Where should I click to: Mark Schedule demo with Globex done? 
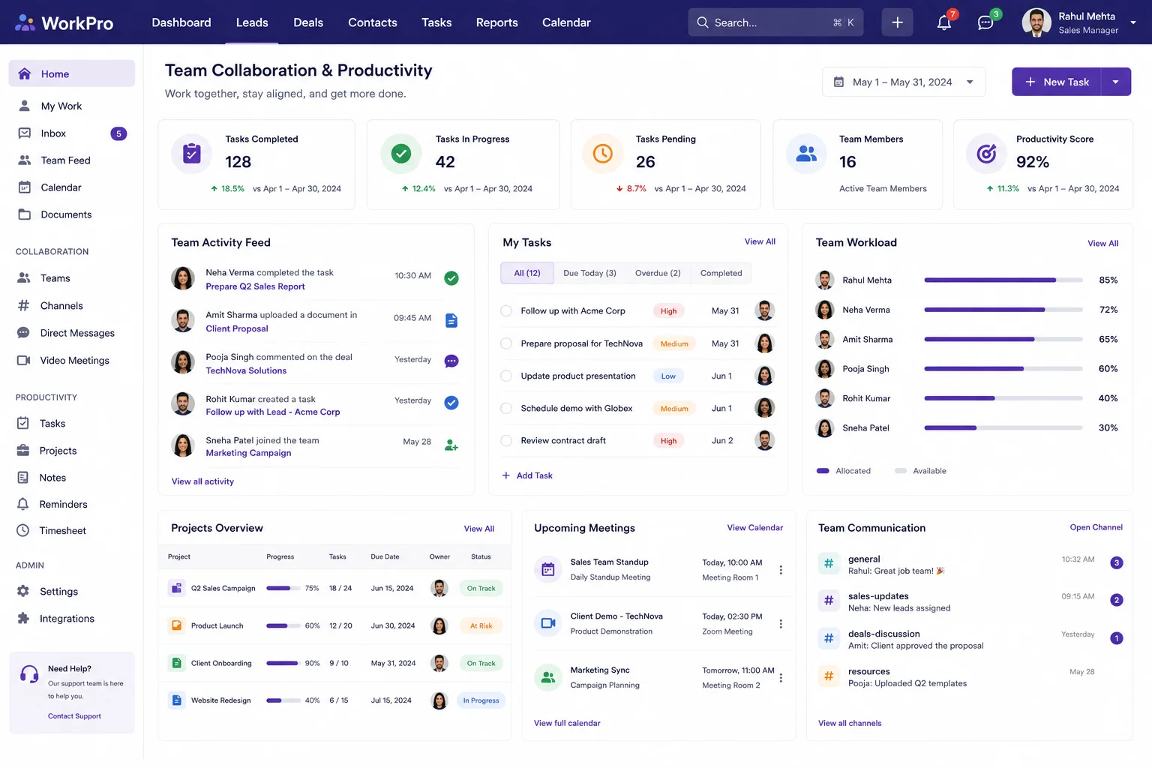(x=506, y=408)
